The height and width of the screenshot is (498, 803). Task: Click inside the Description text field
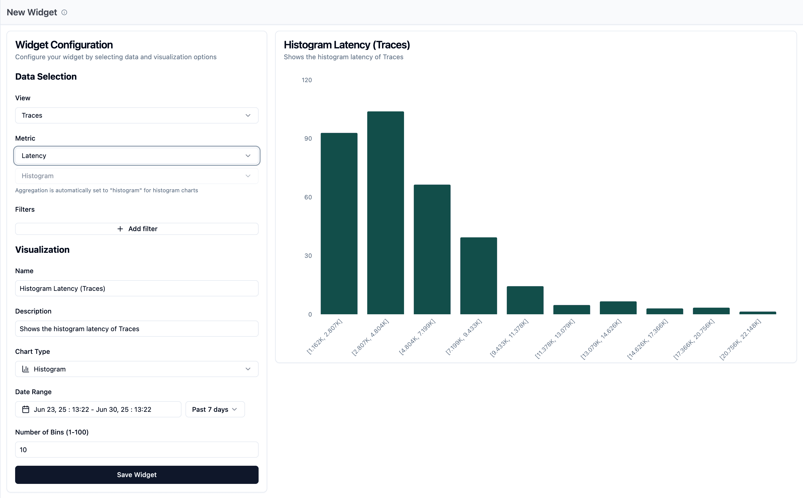137,328
